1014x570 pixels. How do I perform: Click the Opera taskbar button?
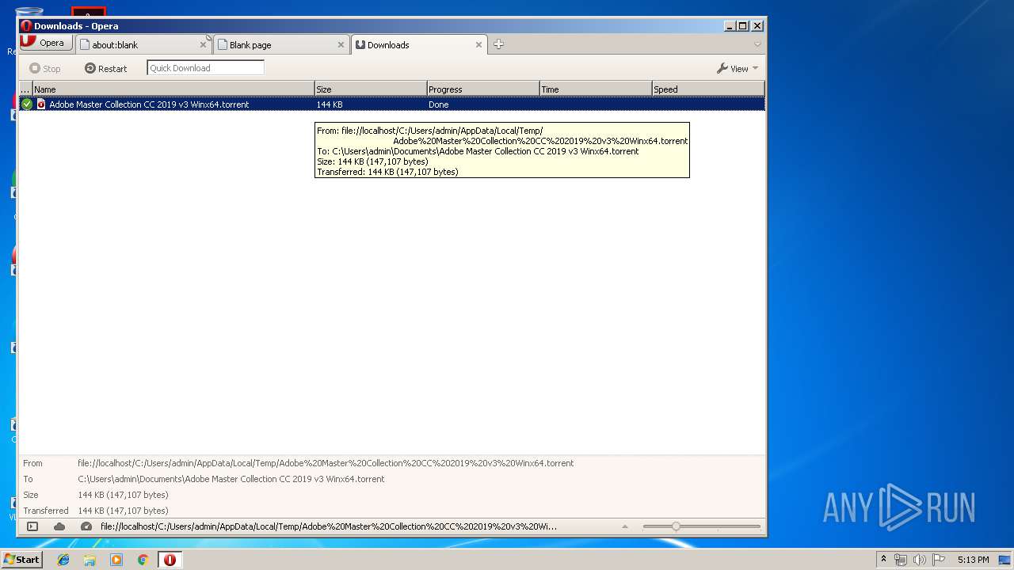click(x=170, y=560)
